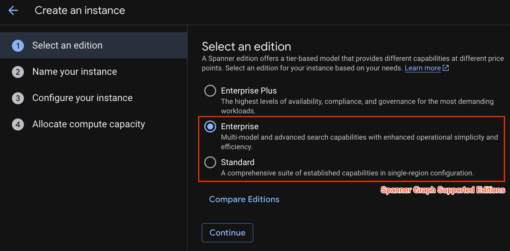Click the external-link icon beside Learn more
510x251 pixels.
(x=446, y=68)
